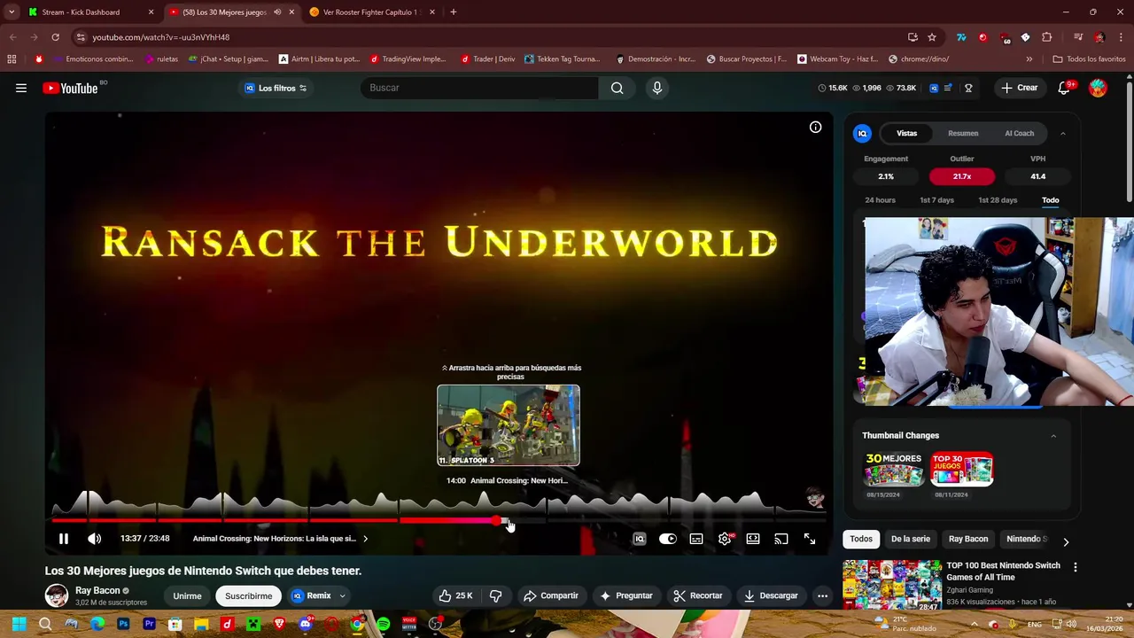Open the Tekken Tag Tourna... bookmark
The width and height of the screenshot is (1134, 638).
(x=563, y=59)
